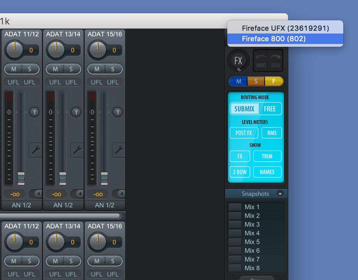Click the horizontal scrollbar between channel rows
This screenshot has width=358, height=280.
59,216
